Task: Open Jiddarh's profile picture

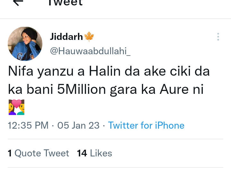Action: [x=25, y=44]
